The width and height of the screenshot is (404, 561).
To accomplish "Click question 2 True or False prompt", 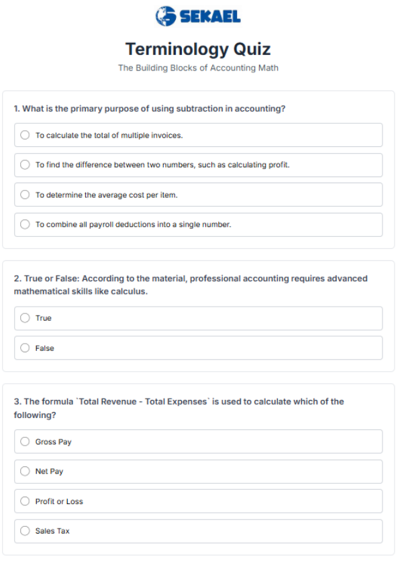I will point(191,285).
